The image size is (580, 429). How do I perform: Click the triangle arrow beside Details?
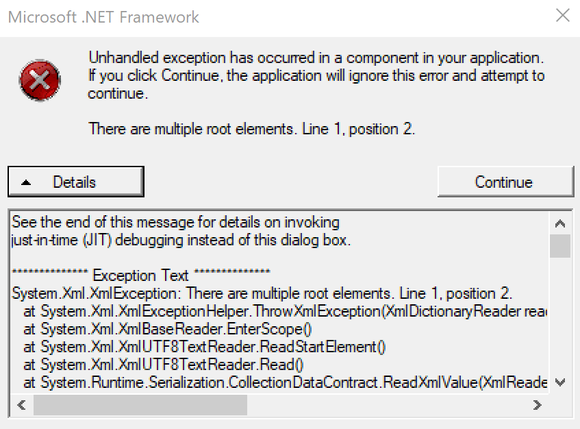click(x=26, y=182)
